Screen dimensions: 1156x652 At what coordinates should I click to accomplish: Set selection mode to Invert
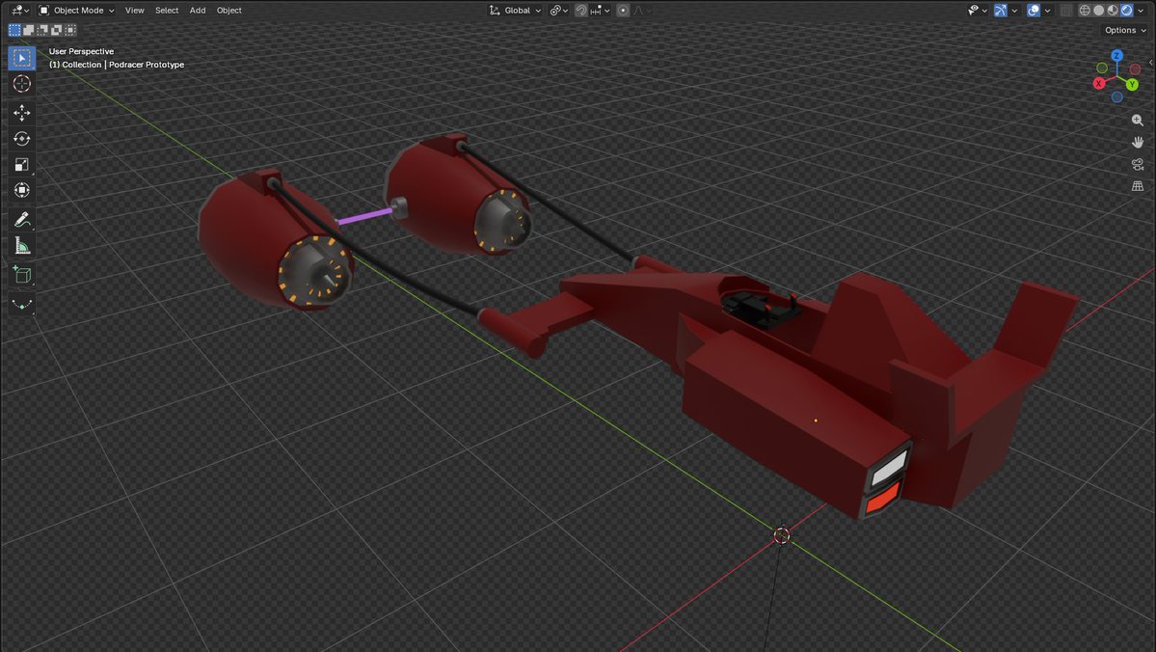tap(57, 30)
